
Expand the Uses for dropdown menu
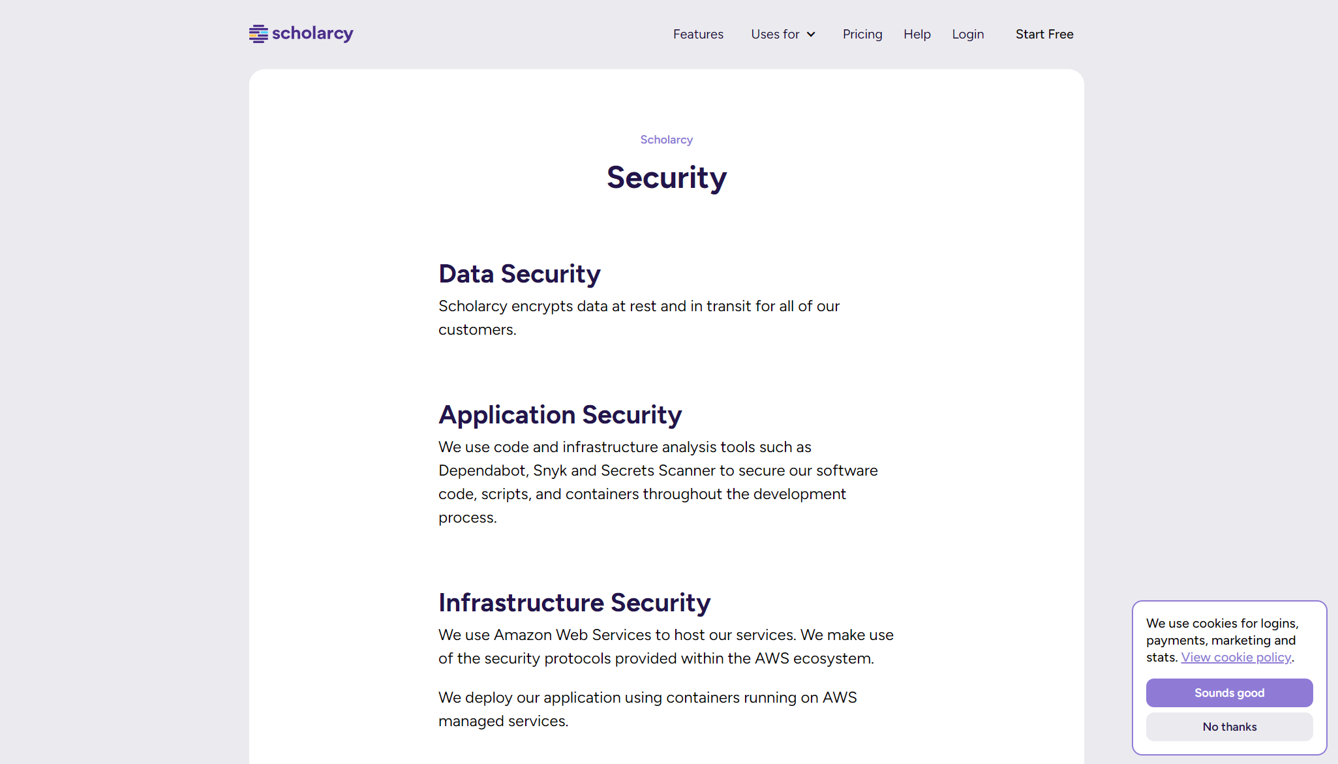click(775, 34)
